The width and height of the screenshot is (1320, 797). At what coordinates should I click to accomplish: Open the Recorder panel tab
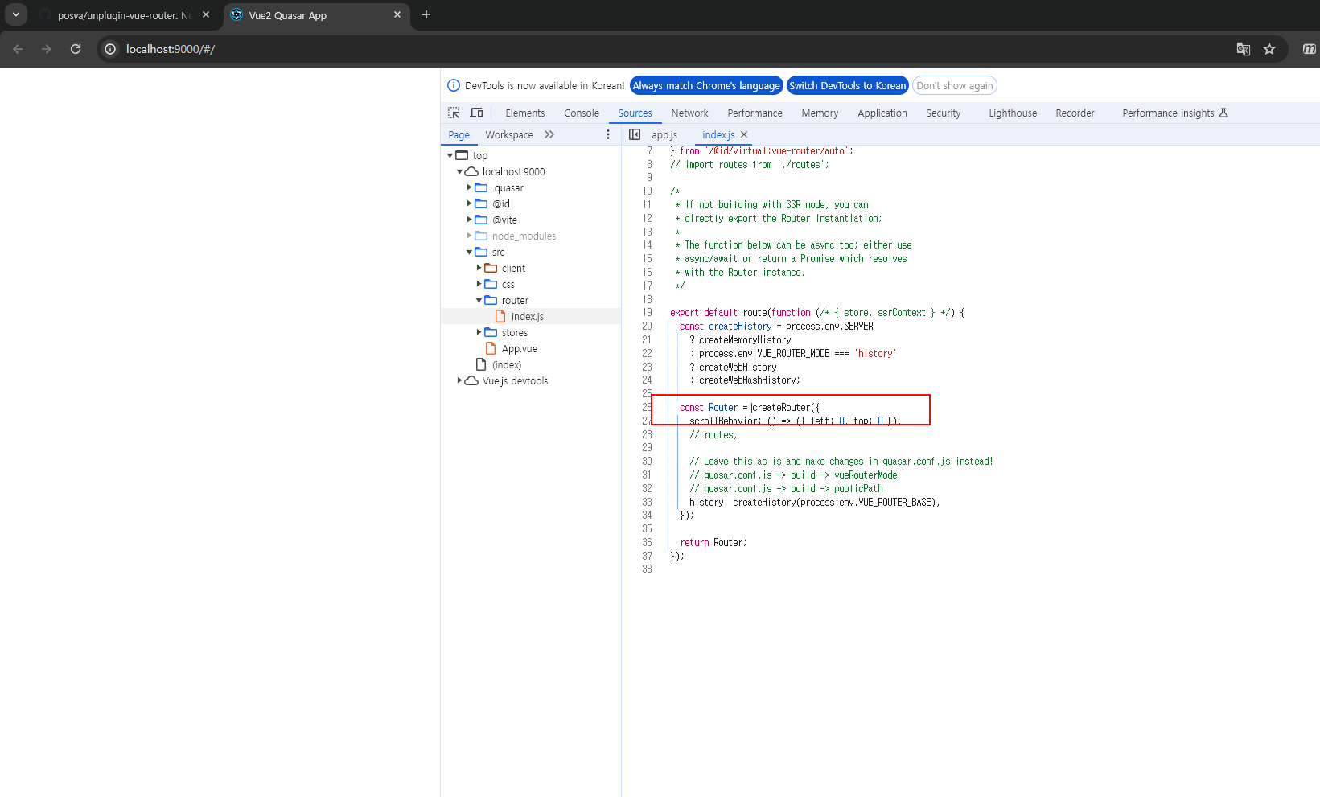(1075, 113)
